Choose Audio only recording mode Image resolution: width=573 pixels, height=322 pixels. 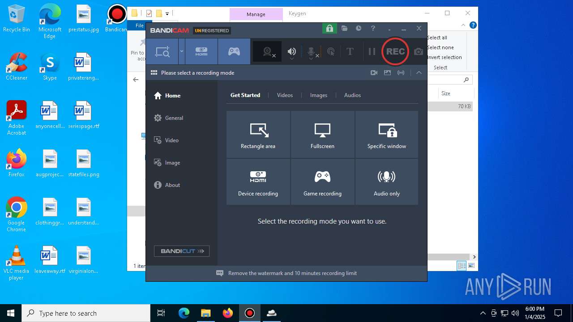pyautogui.click(x=387, y=182)
